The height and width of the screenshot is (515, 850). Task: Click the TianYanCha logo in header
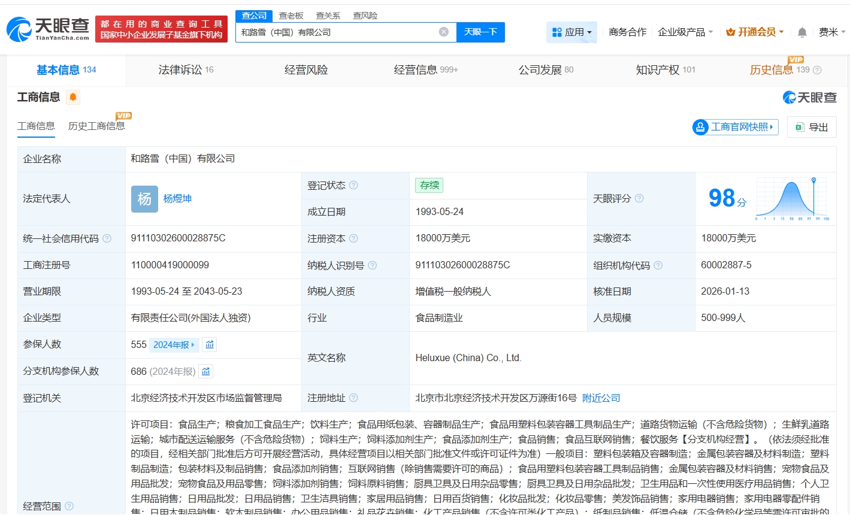tap(48, 28)
